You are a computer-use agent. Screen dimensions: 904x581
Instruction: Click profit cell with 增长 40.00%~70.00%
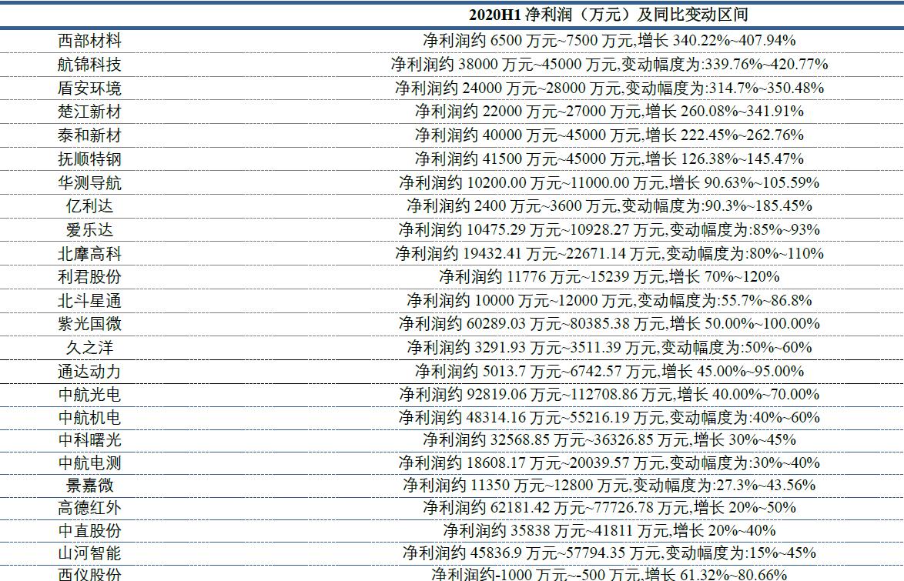pyautogui.click(x=609, y=394)
